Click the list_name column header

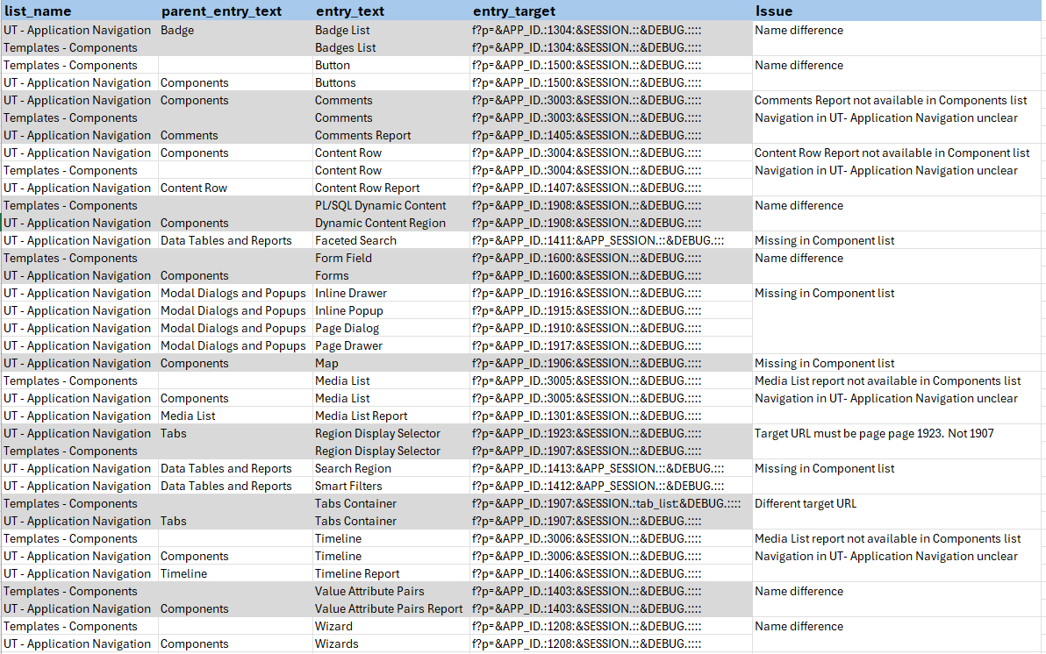click(38, 11)
